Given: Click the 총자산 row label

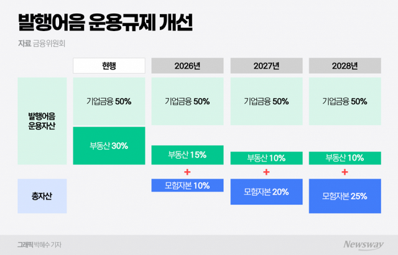Looking at the screenshot, I should click(43, 195).
